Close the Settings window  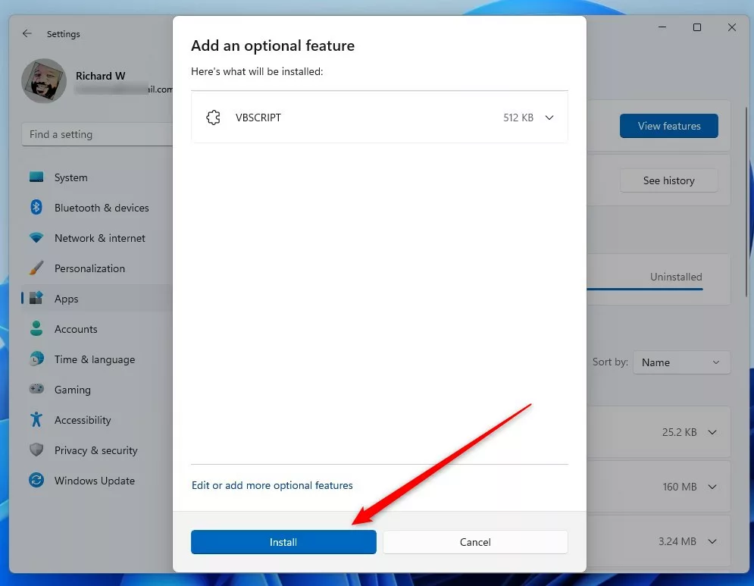[731, 27]
